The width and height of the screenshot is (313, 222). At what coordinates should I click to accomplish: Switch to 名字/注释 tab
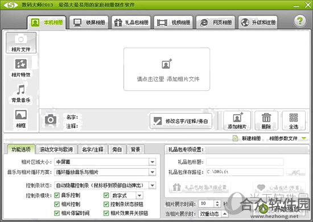pyautogui.click(x=92, y=149)
